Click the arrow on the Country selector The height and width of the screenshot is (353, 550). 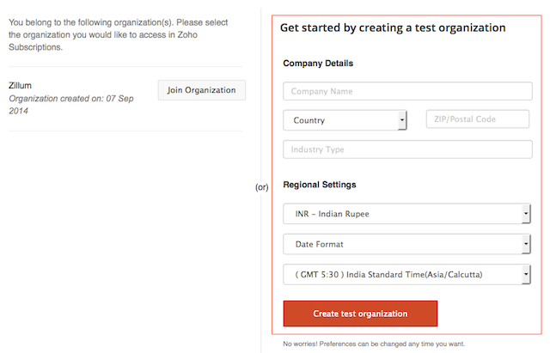(x=402, y=121)
